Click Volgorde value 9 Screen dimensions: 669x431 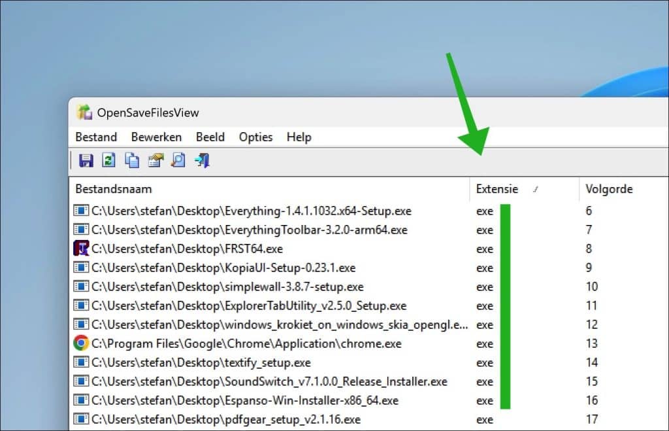coord(589,268)
